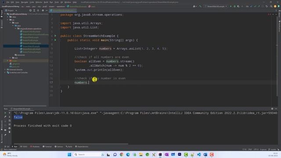Click the weather widget on the taskbar

(x=11, y=154)
